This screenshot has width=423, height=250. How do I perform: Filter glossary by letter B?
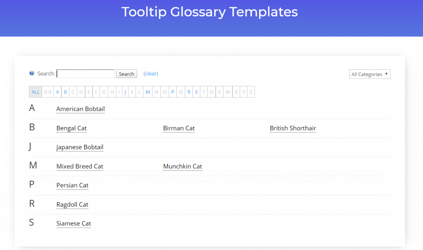[65, 92]
